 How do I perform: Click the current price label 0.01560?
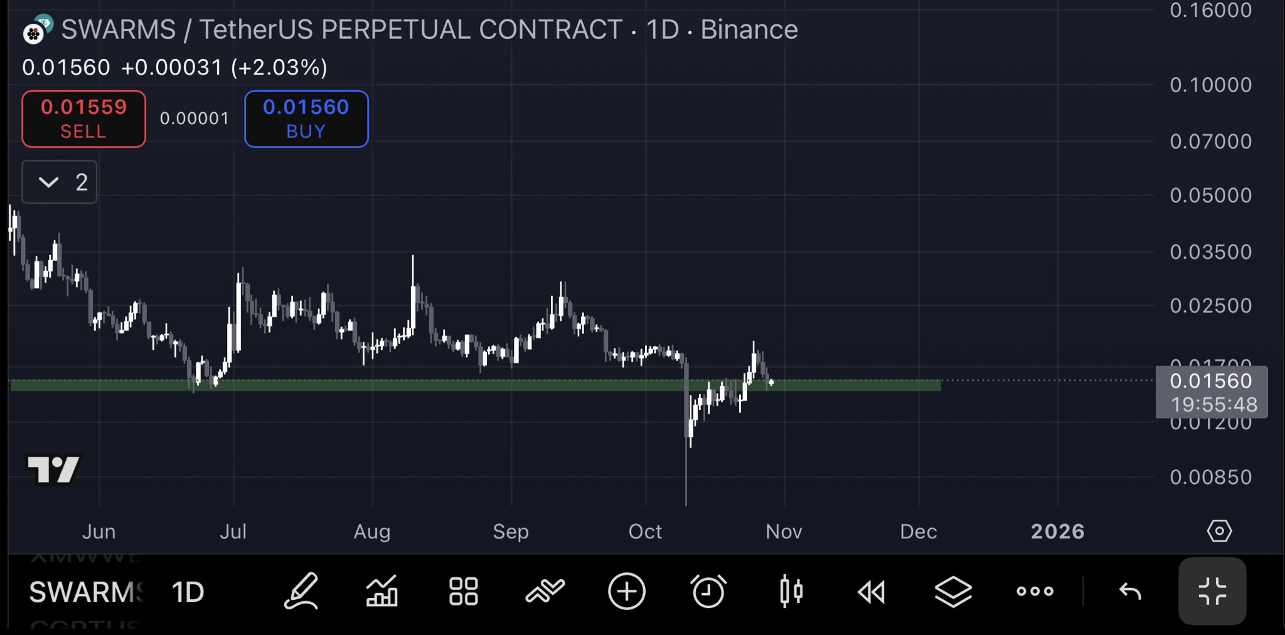1211,381
